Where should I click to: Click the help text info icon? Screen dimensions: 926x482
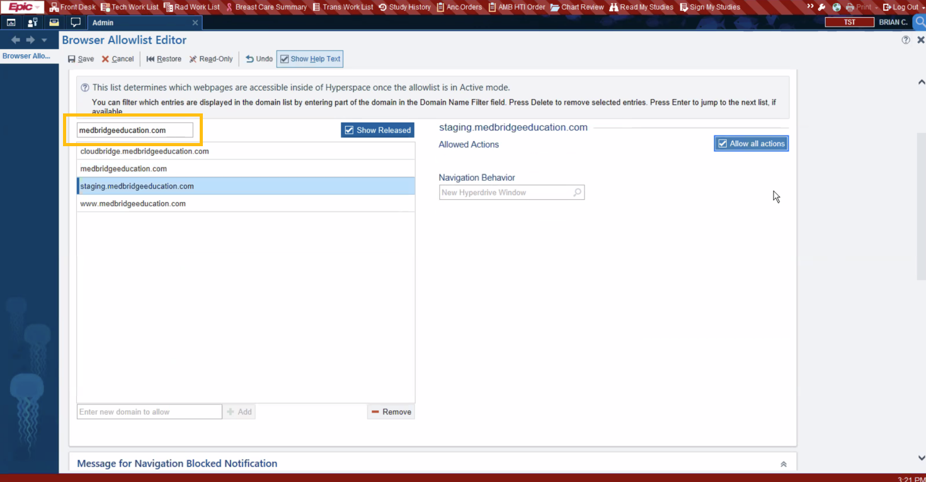click(x=85, y=88)
